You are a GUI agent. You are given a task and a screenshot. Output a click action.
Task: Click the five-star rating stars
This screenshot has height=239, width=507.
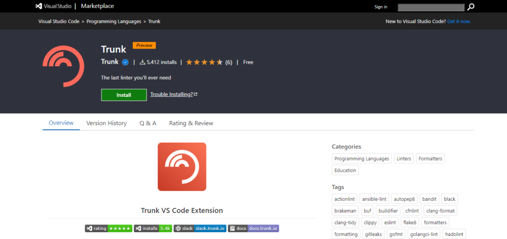click(204, 62)
